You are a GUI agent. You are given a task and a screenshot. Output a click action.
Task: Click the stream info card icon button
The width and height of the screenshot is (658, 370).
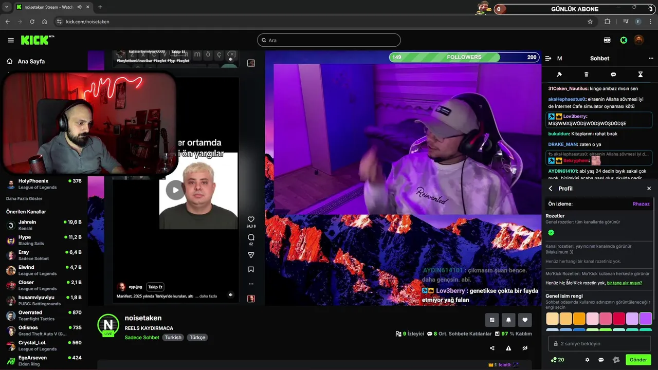click(492, 320)
